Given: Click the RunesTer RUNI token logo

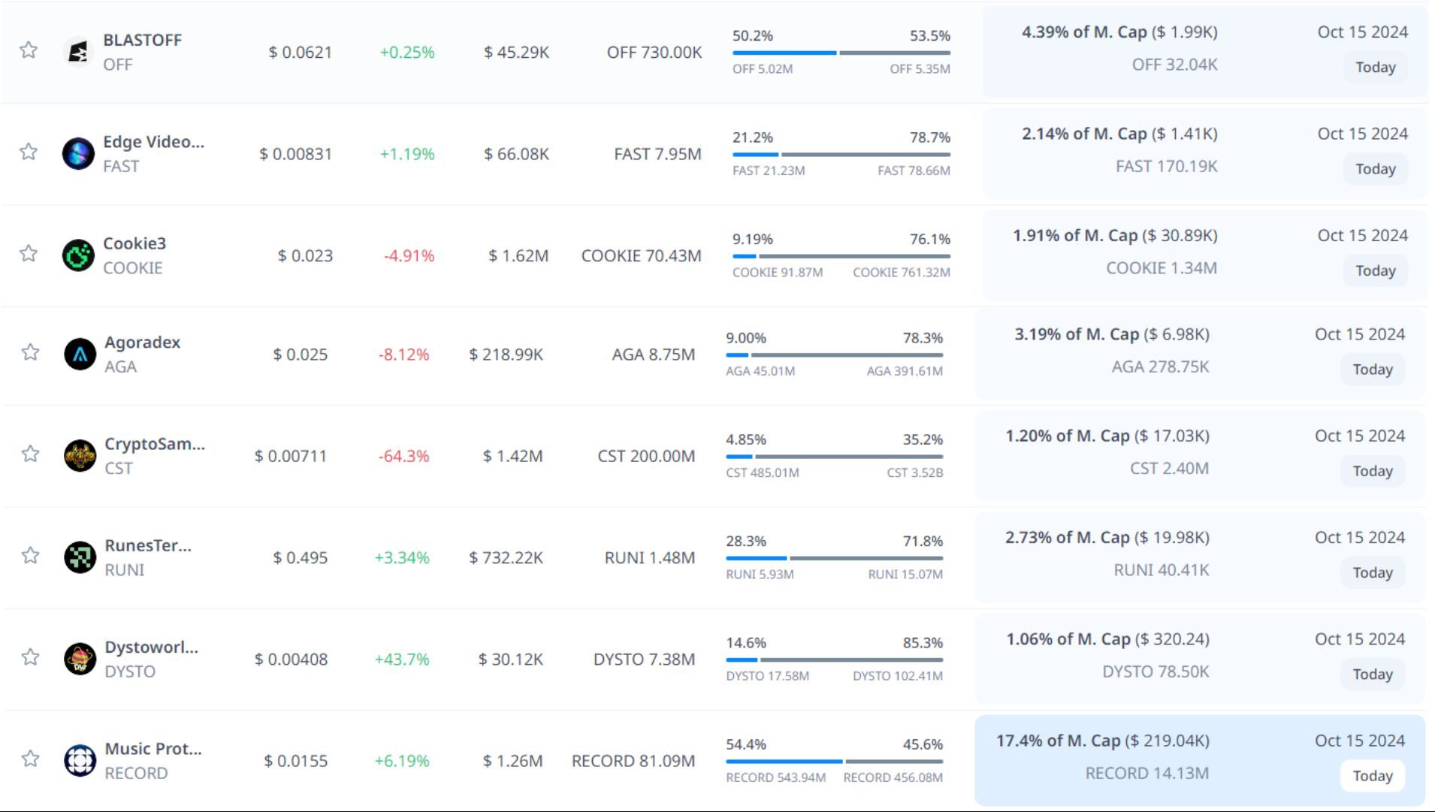Looking at the screenshot, I should click(x=80, y=557).
